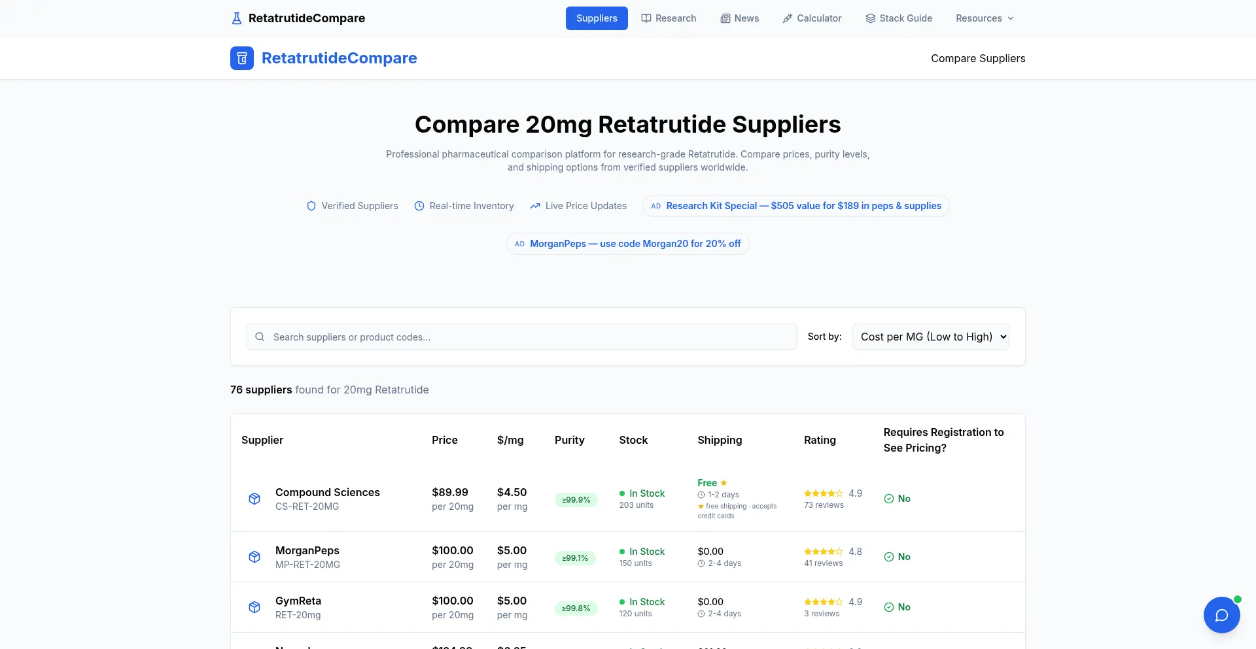1256x649 pixels.
Task: Click the $89.99 price value
Action: click(x=450, y=492)
